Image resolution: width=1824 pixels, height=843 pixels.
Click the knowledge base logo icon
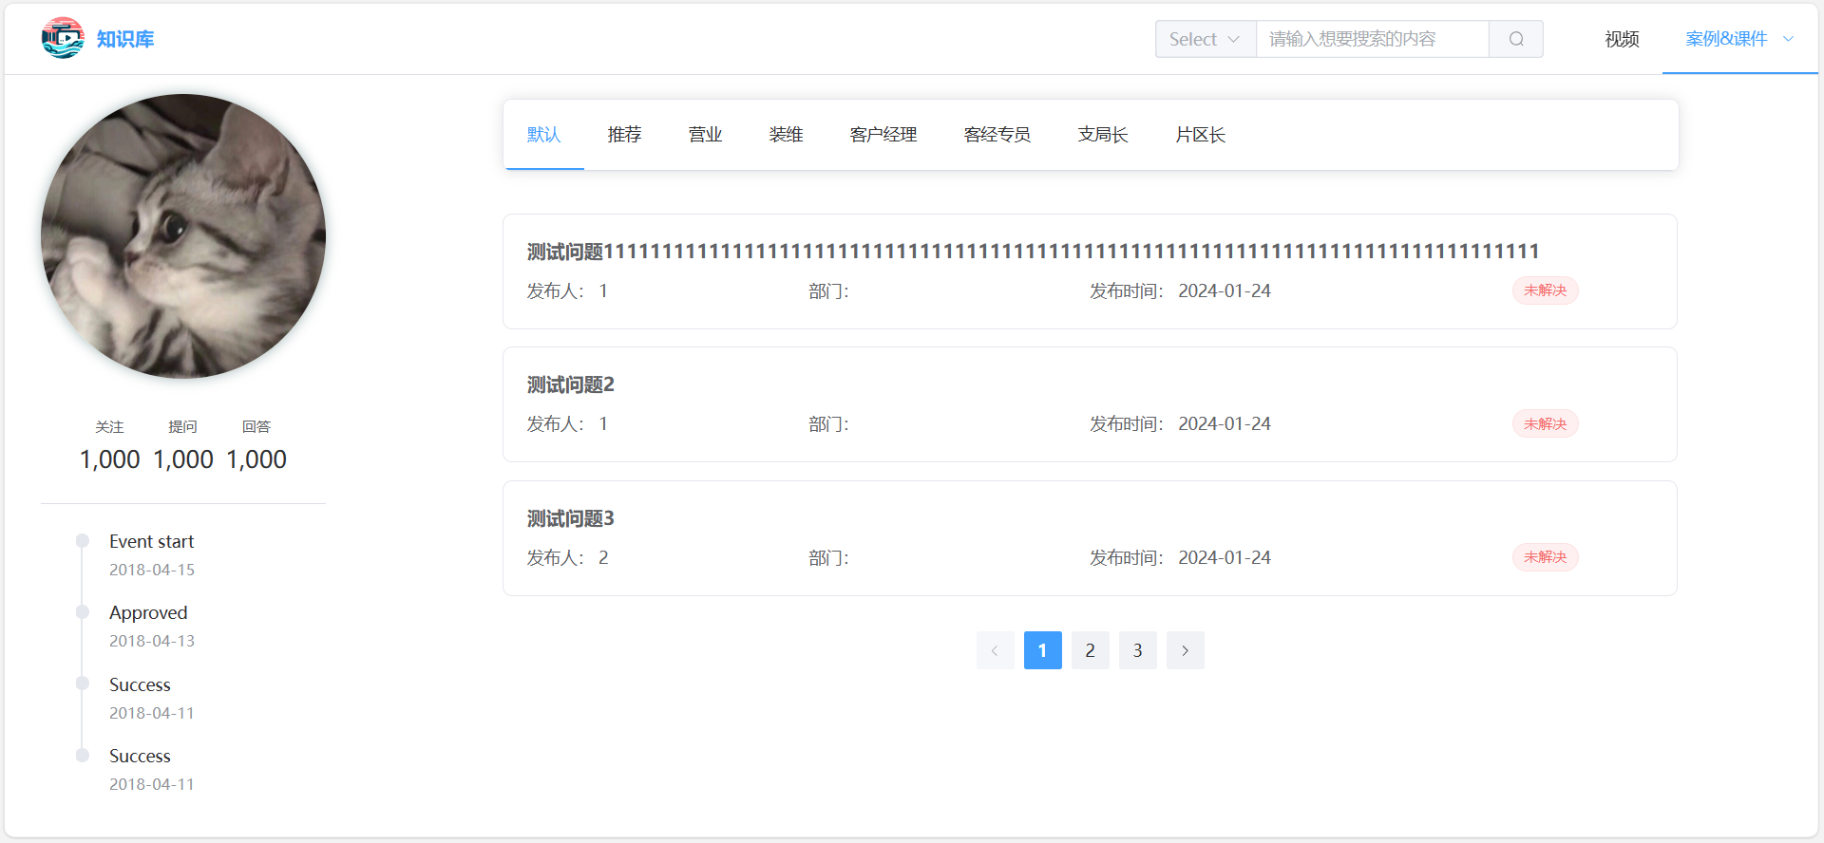pyautogui.click(x=63, y=38)
